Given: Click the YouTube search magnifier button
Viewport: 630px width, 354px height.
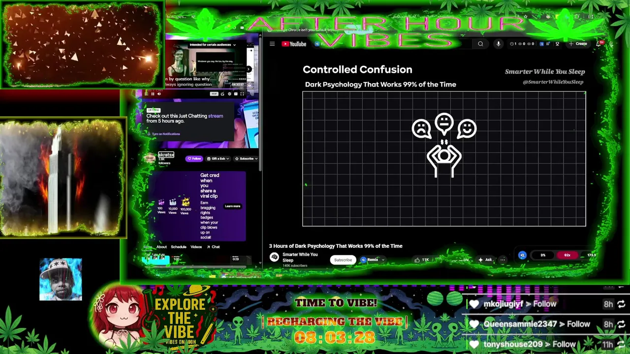Looking at the screenshot, I should tap(480, 44).
